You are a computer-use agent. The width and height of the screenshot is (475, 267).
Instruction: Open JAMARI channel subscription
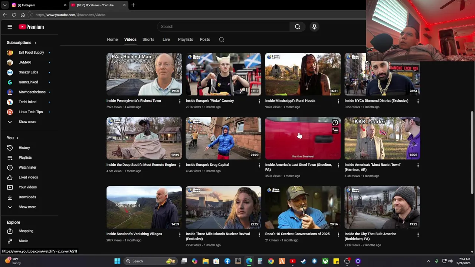tap(25, 62)
